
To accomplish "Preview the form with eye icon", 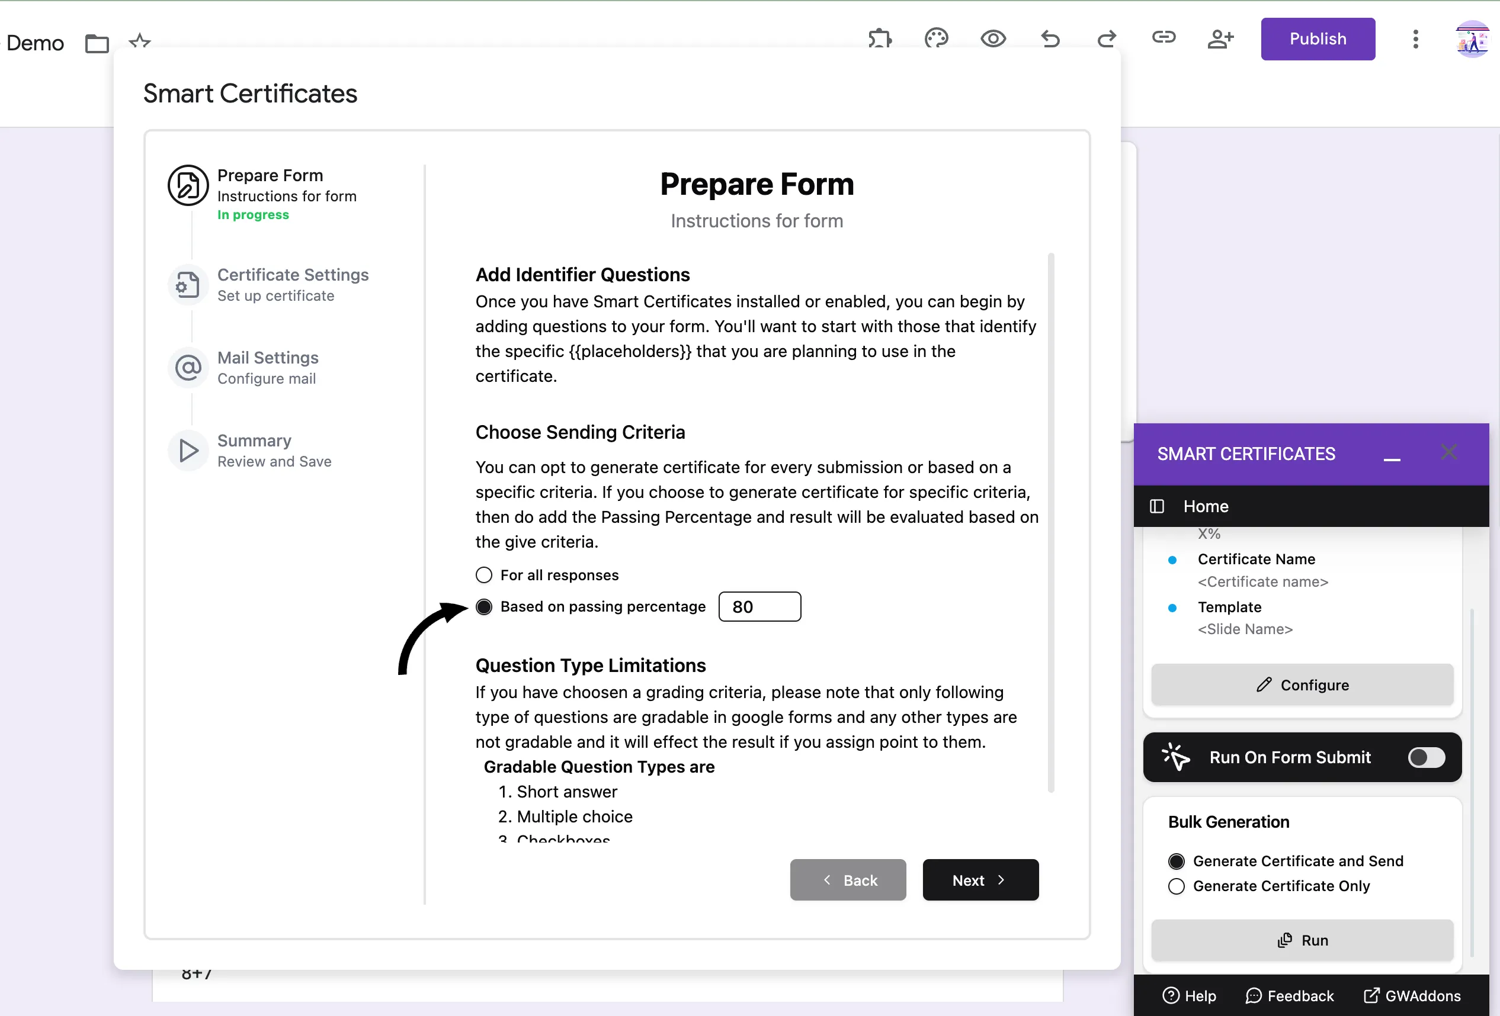I will (993, 38).
